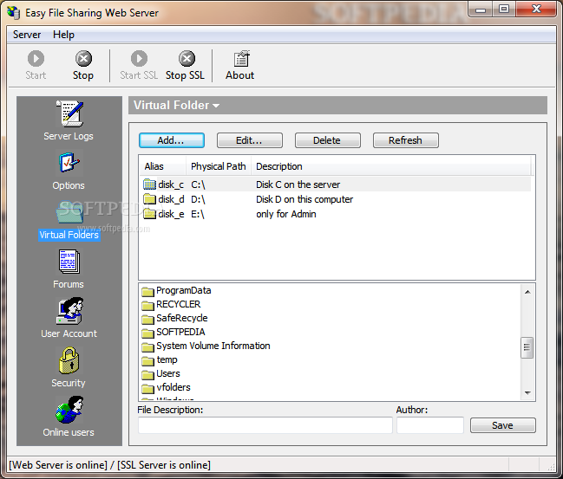Click the greyed Start SSL icon

139,58
